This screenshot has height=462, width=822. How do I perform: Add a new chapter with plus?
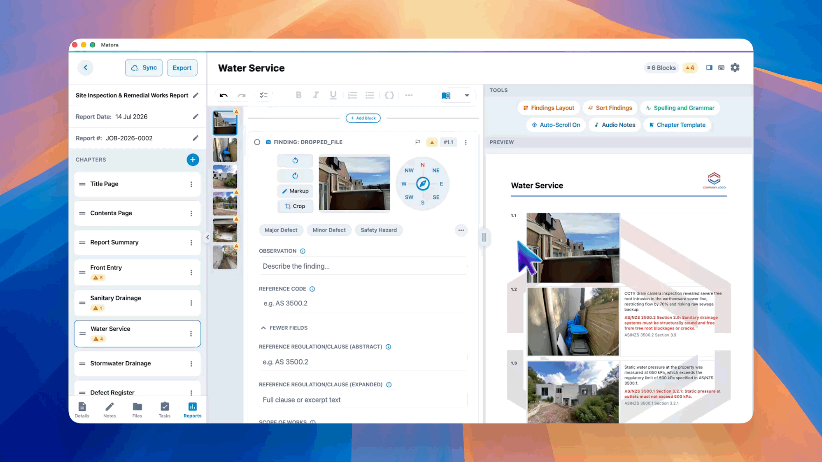pos(193,159)
